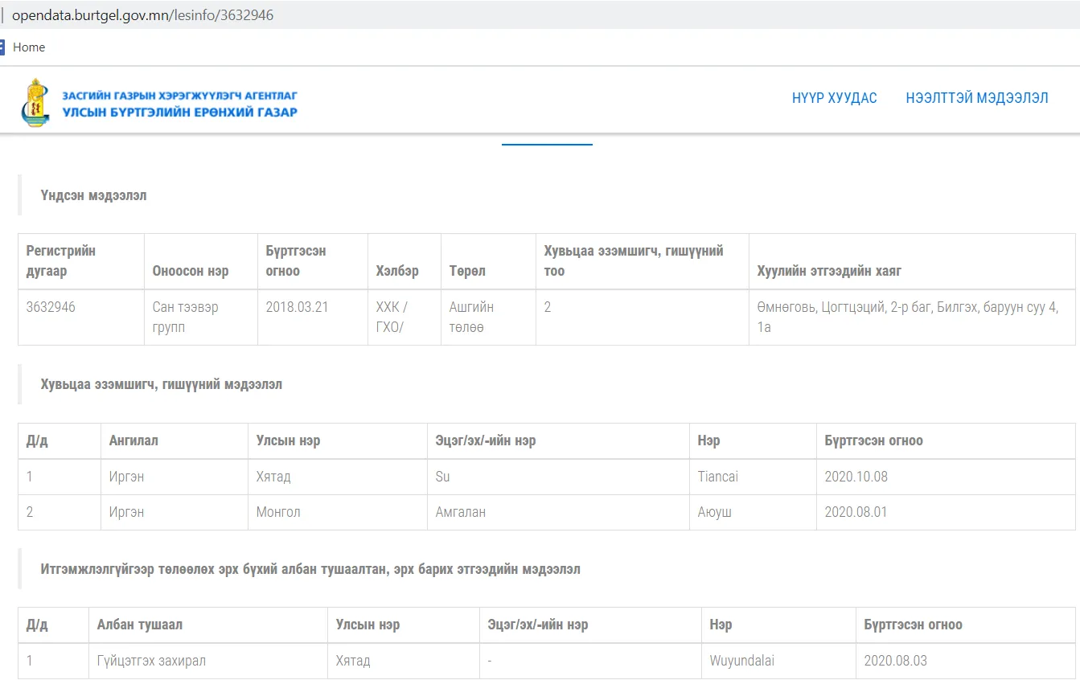Click shareholder surname Su
This screenshot has height=680, width=1080.
[x=442, y=477]
